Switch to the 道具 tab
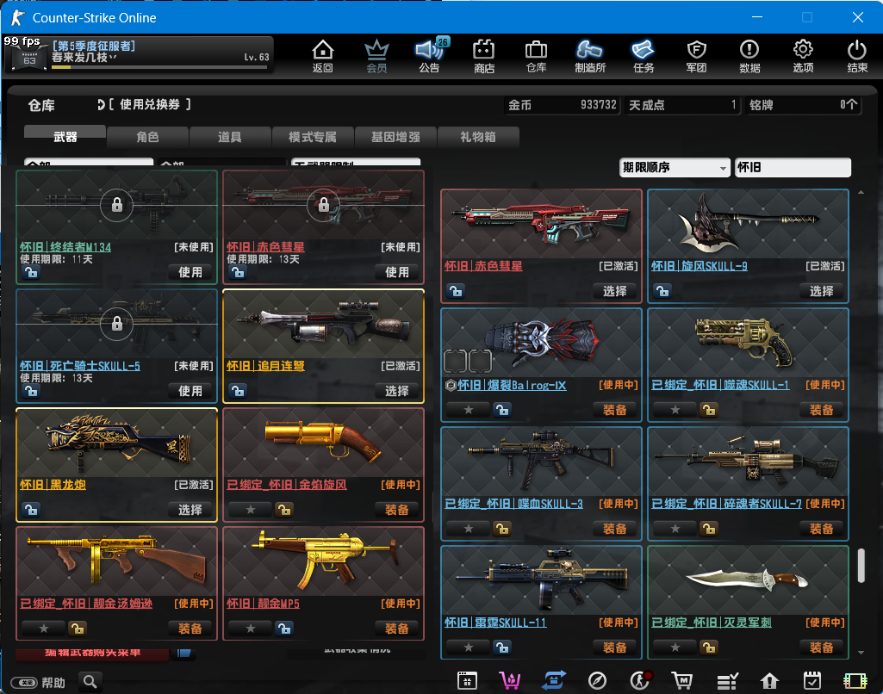The width and height of the screenshot is (883, 694). [230, 137]
